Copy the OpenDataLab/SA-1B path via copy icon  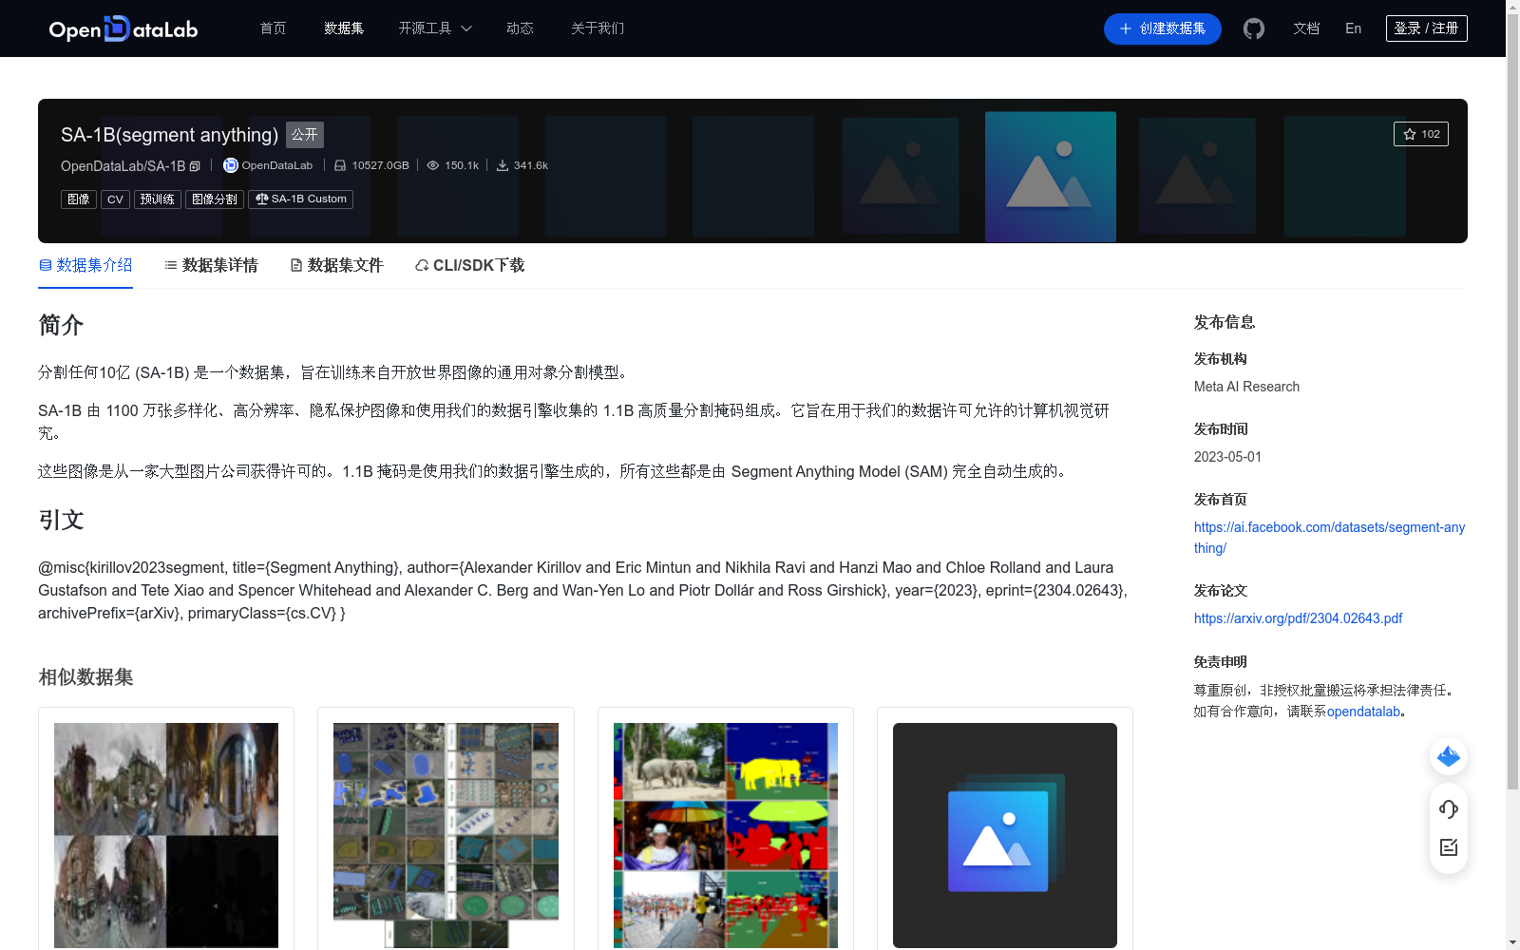point(195,166)
